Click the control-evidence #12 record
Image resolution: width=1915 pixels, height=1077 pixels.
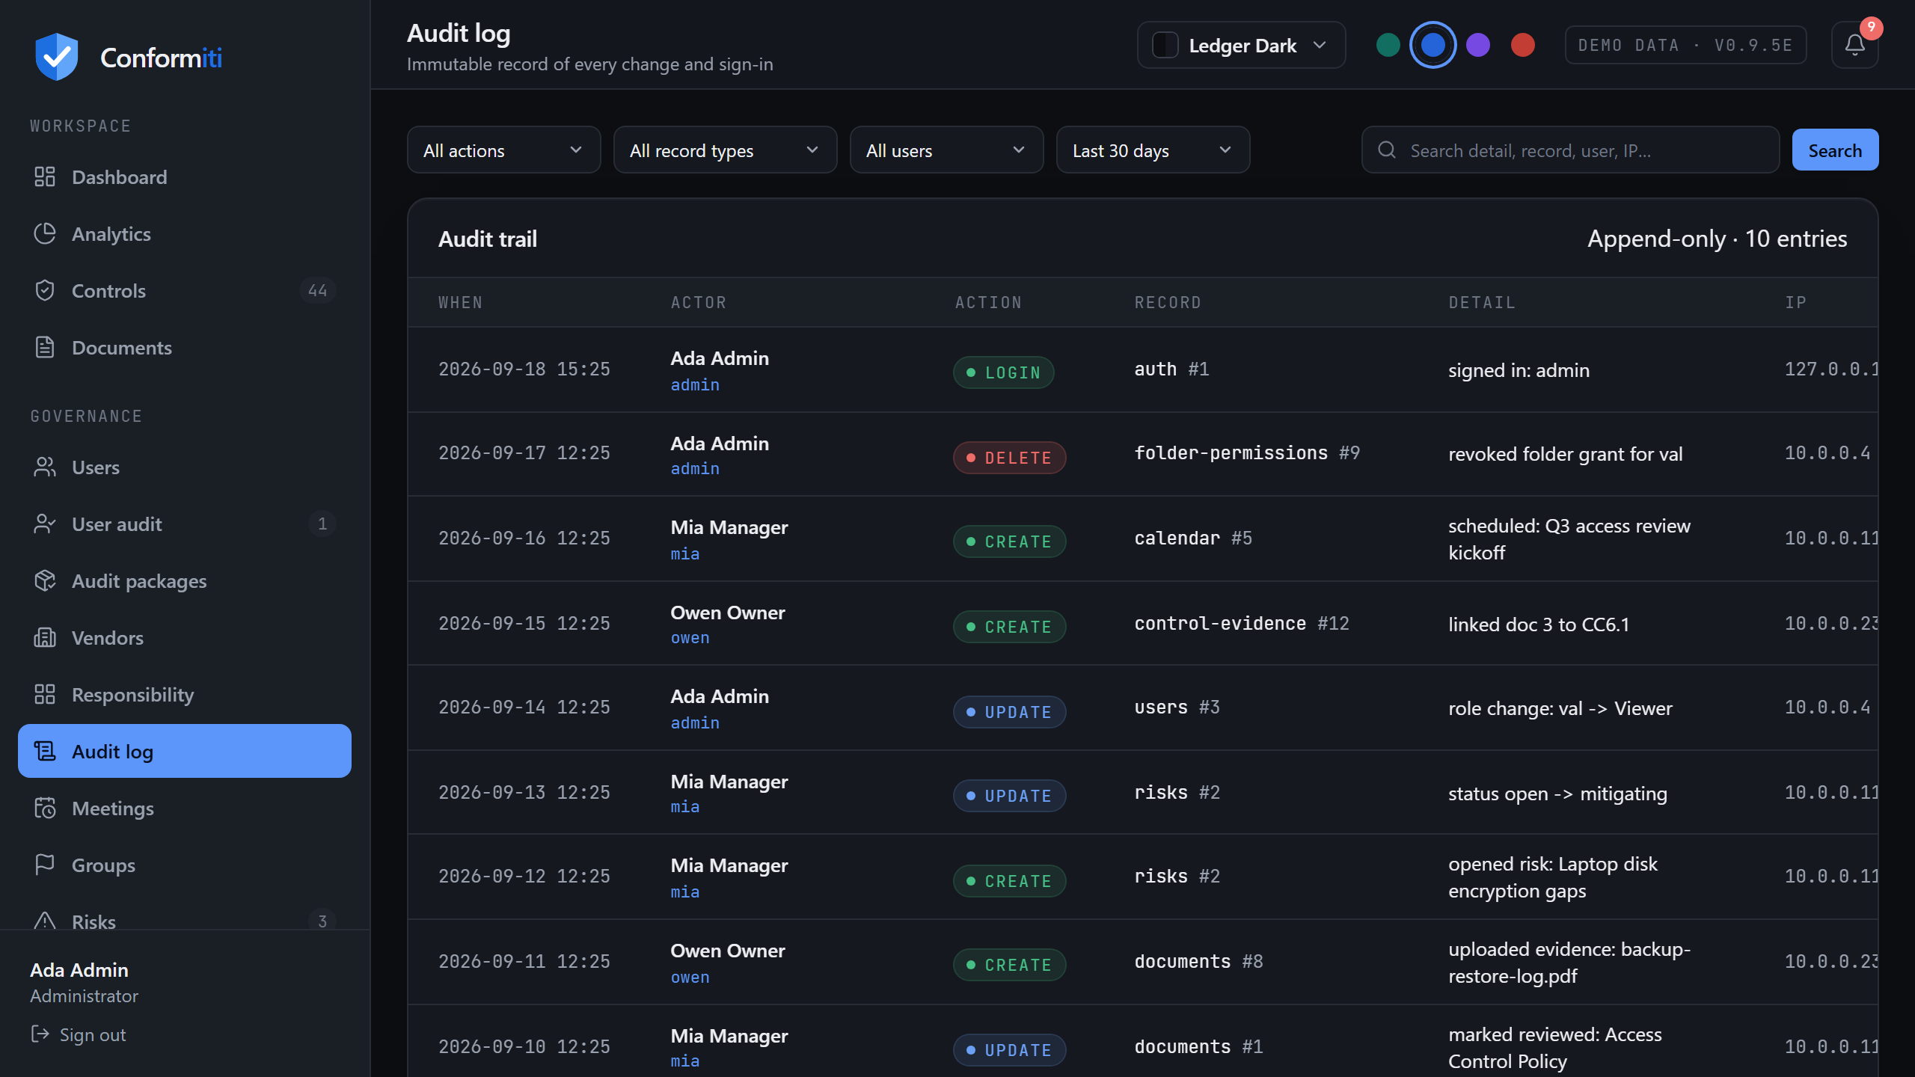point(1242,624)
